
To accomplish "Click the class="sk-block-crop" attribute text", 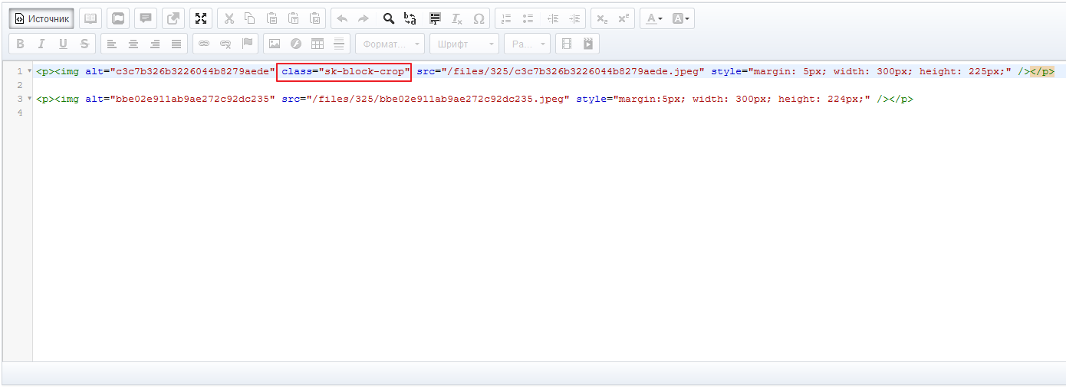I will [344, 72].
